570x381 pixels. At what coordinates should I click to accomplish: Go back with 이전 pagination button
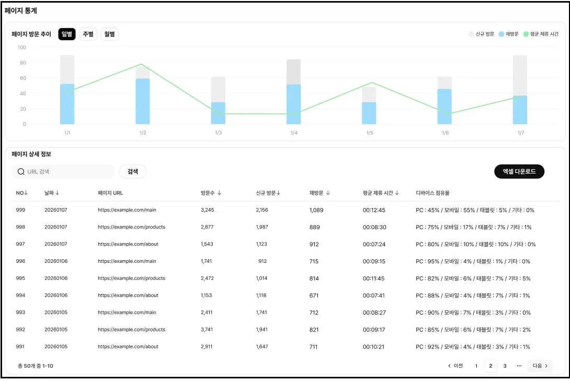pos(455,366)
